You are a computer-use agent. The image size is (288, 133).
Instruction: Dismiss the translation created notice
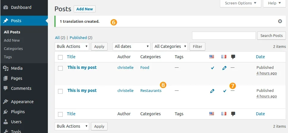pos(280,21)
